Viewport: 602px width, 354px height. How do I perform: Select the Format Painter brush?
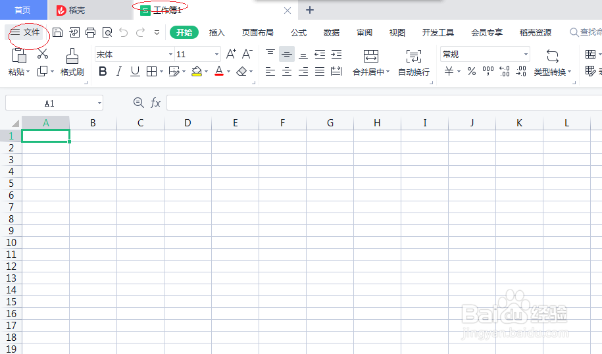tap(72, 56)
